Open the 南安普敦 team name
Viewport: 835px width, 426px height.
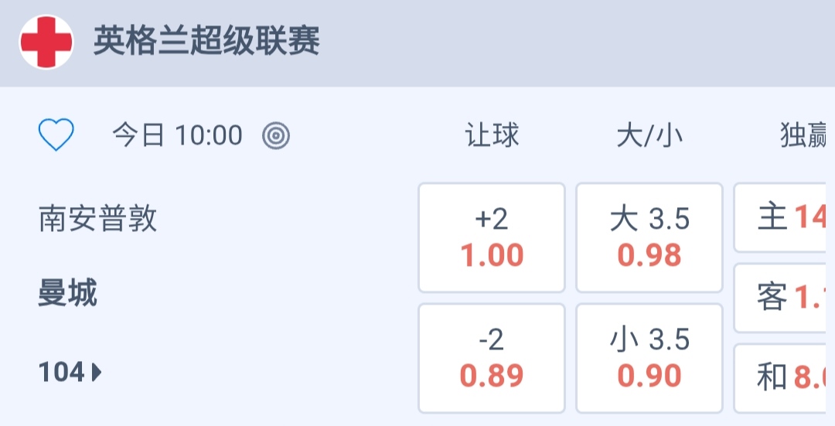pyautogui.click(x=98, y=219)
